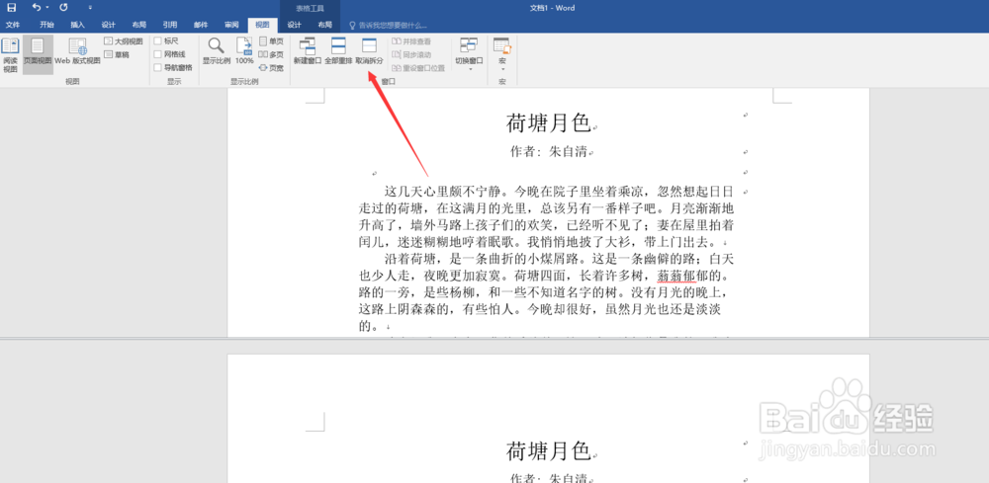The image size is (989, 483).
Task: Click 重设窗口位置 reset window position
Action: tap(418, 68)
